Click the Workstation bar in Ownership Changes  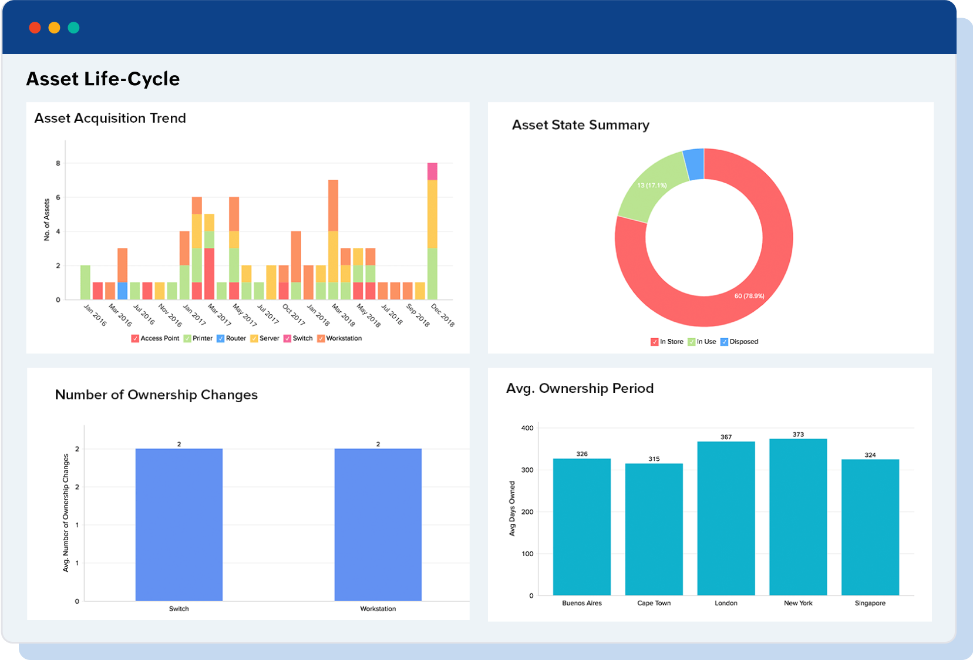pyautogui.click(x=378, y=524)
